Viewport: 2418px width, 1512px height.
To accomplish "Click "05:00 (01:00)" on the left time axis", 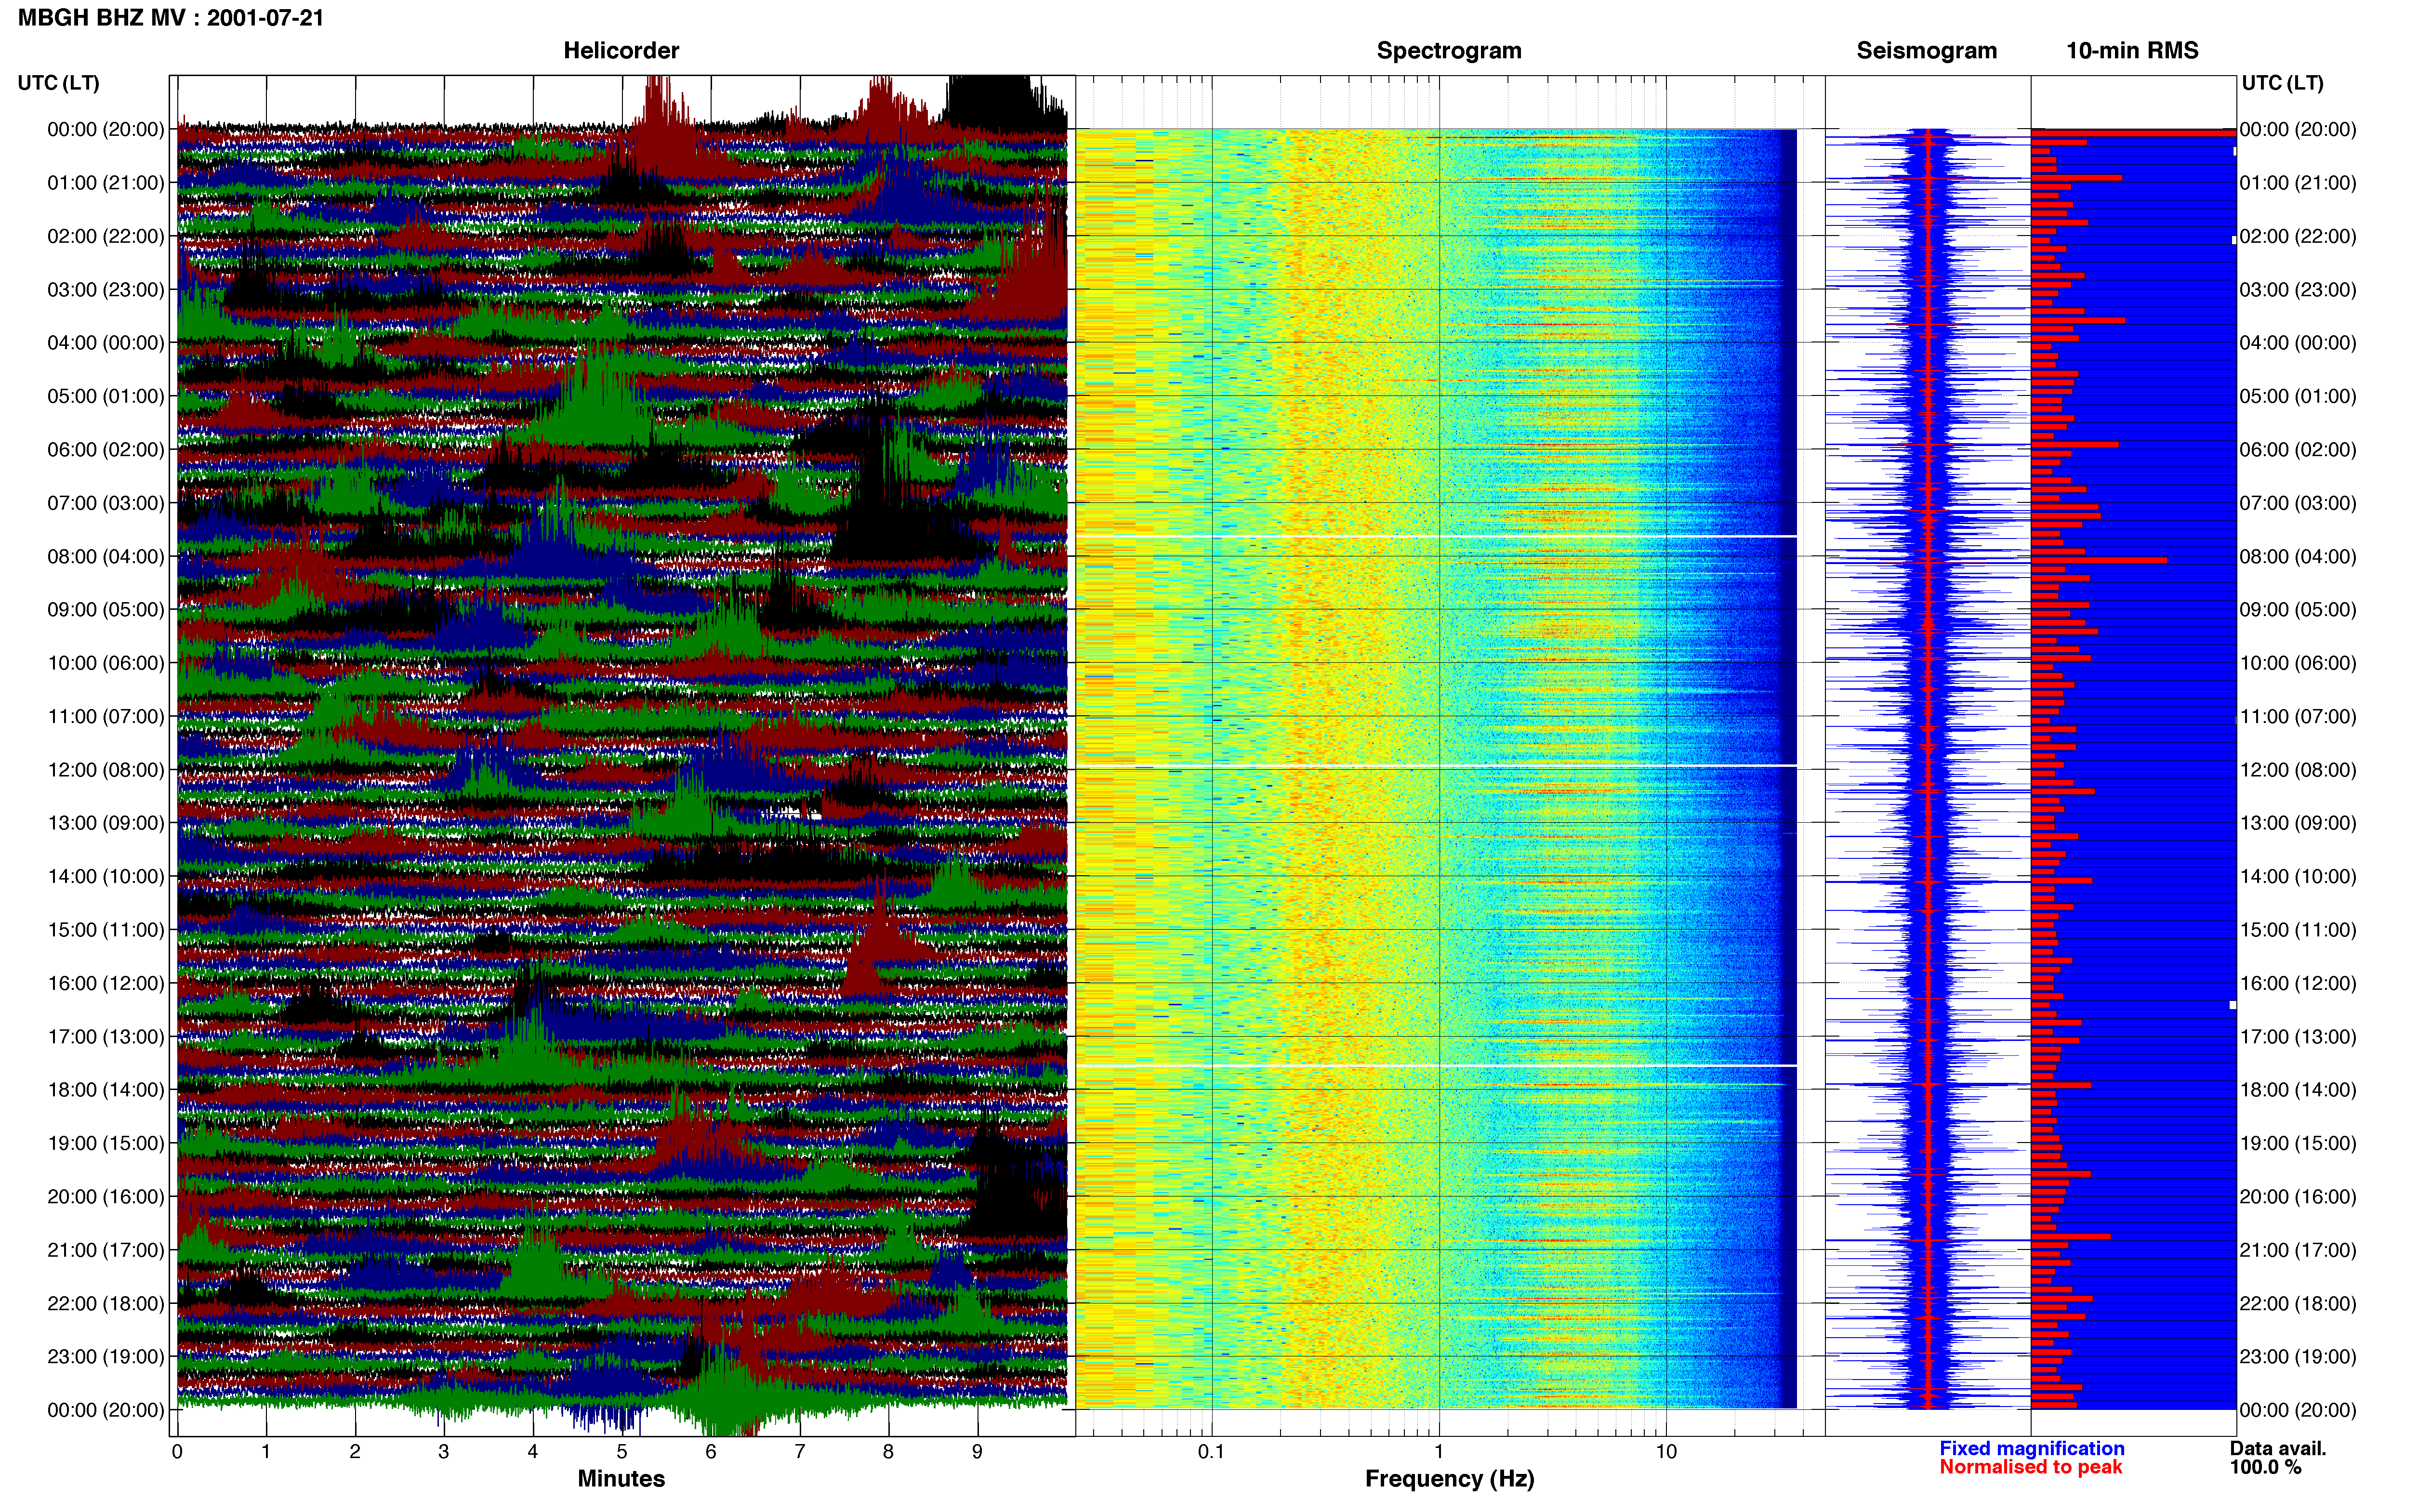I will coord(106,396).
